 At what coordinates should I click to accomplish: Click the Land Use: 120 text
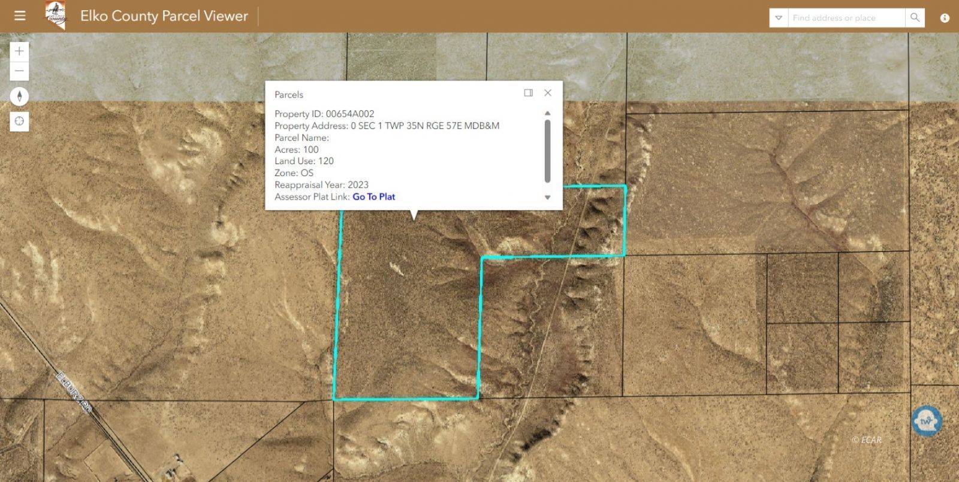[x=304, y=161]
